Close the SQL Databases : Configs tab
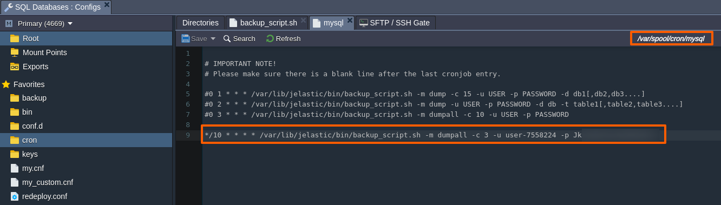Image resolution: width=721 pixels, height=205 pixels. [x=107, y=5]
